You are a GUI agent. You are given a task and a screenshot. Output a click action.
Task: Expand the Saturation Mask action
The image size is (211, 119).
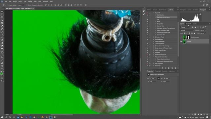(154, 37)
